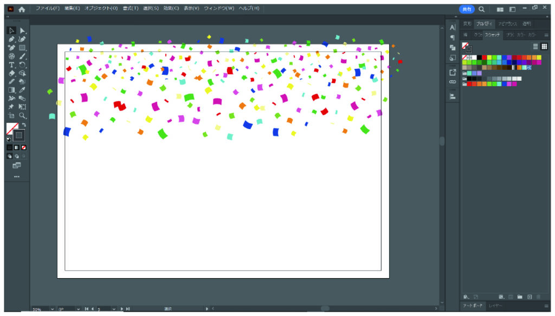Click New Swatch button at panel bottom
This screenshot has height=316, width=555.
point(530,297)
